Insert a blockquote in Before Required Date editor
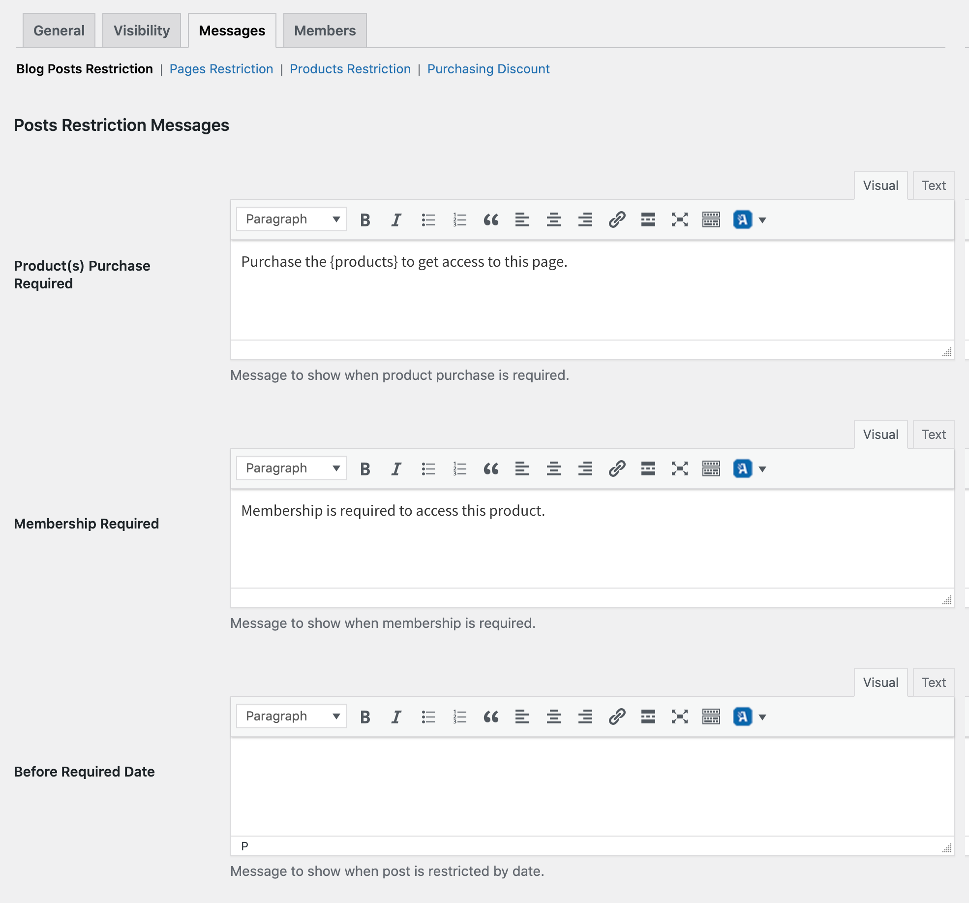Screen dimensions: 969x903 [491, 716]
